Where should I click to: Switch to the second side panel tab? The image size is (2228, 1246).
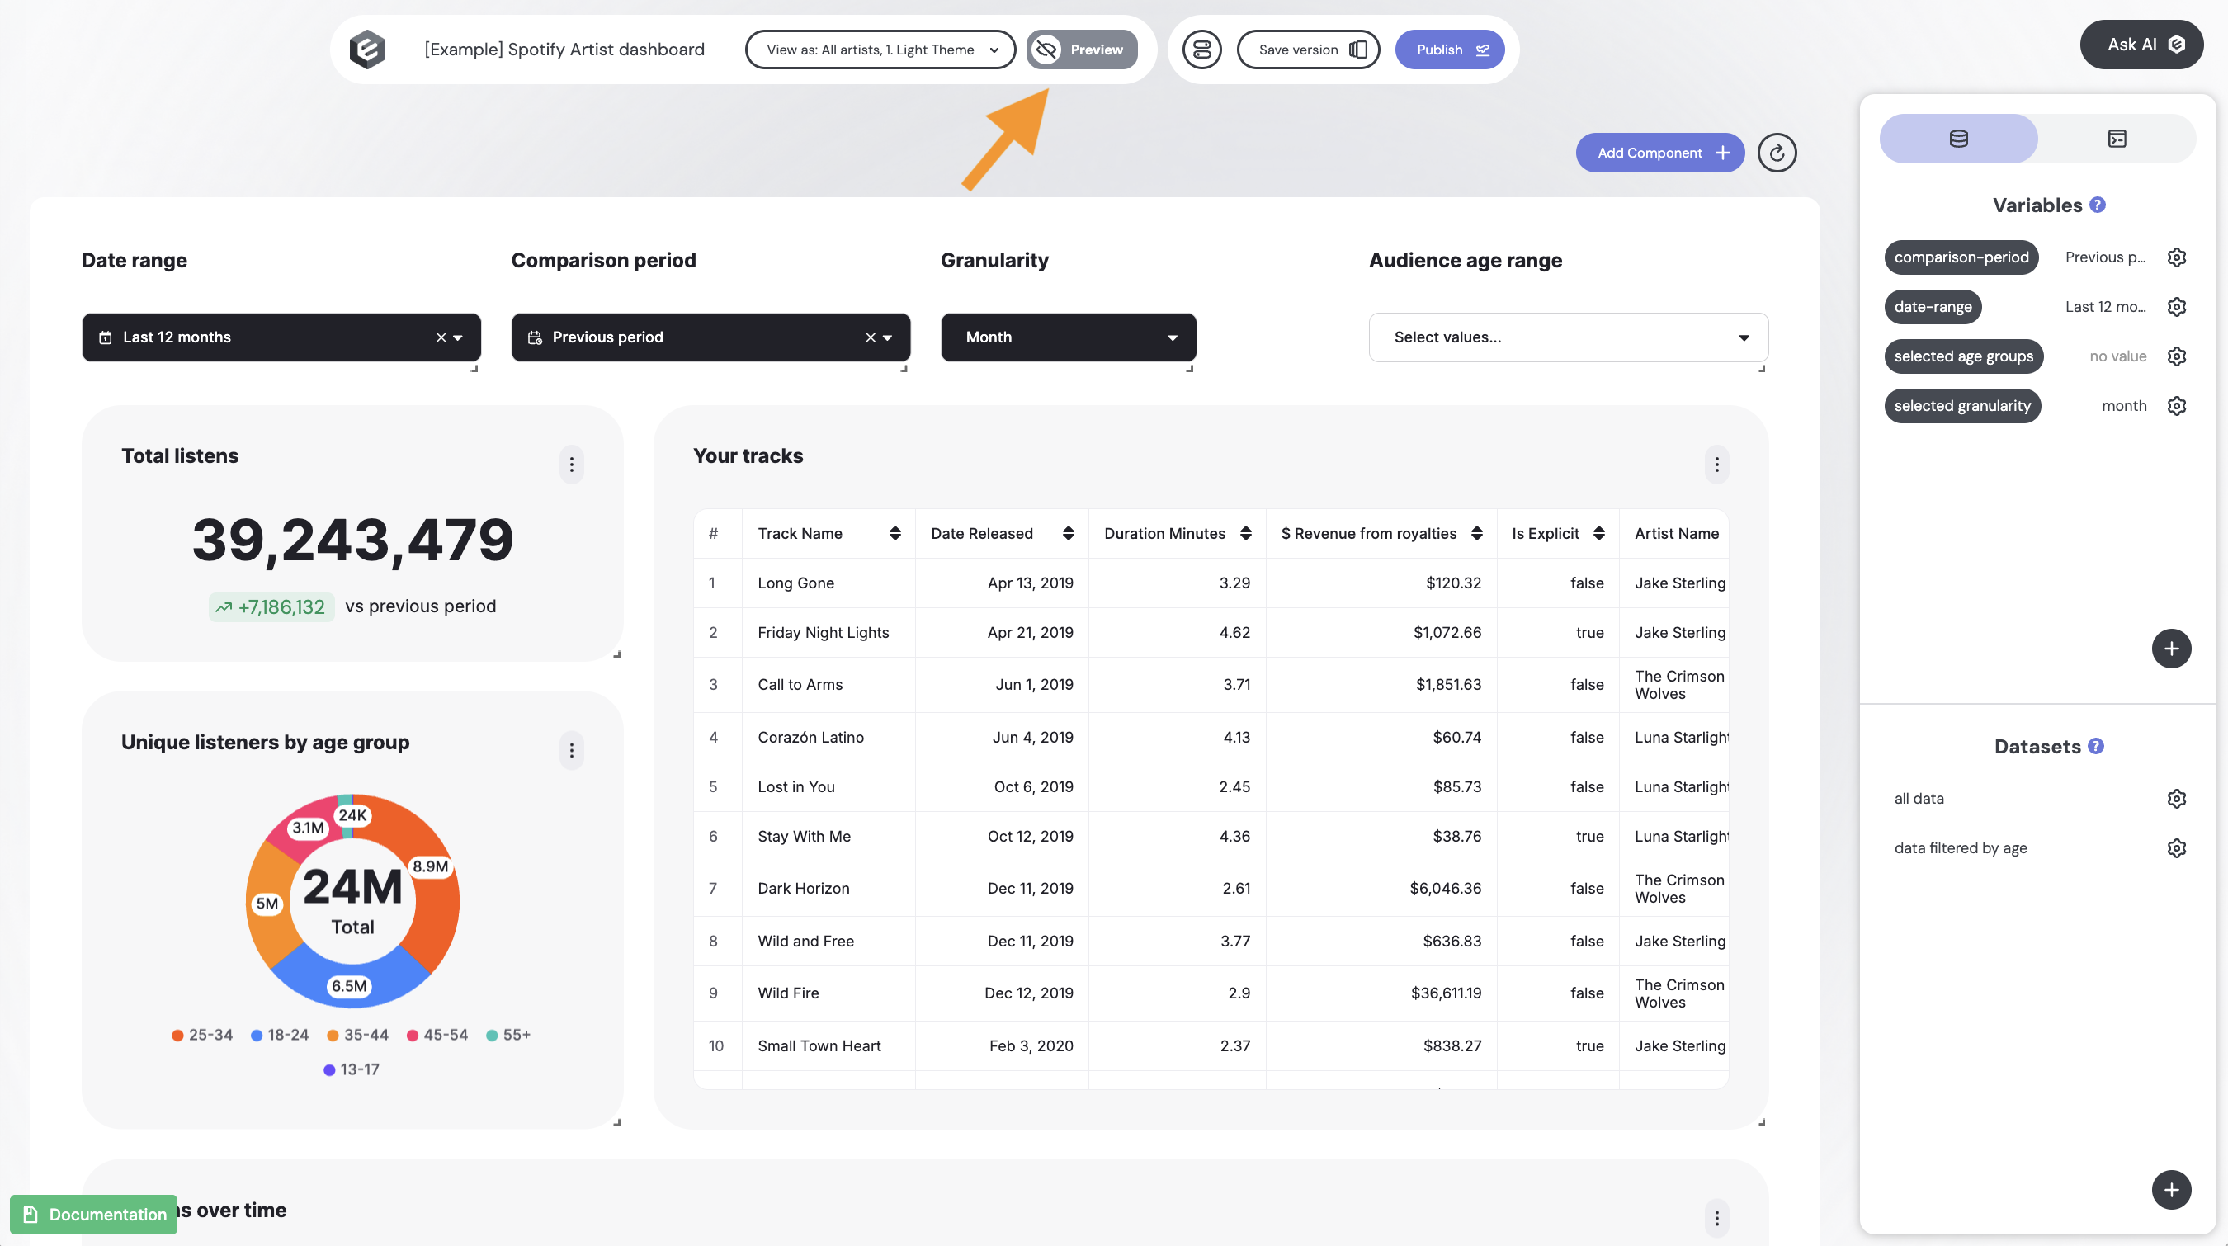2117,139
